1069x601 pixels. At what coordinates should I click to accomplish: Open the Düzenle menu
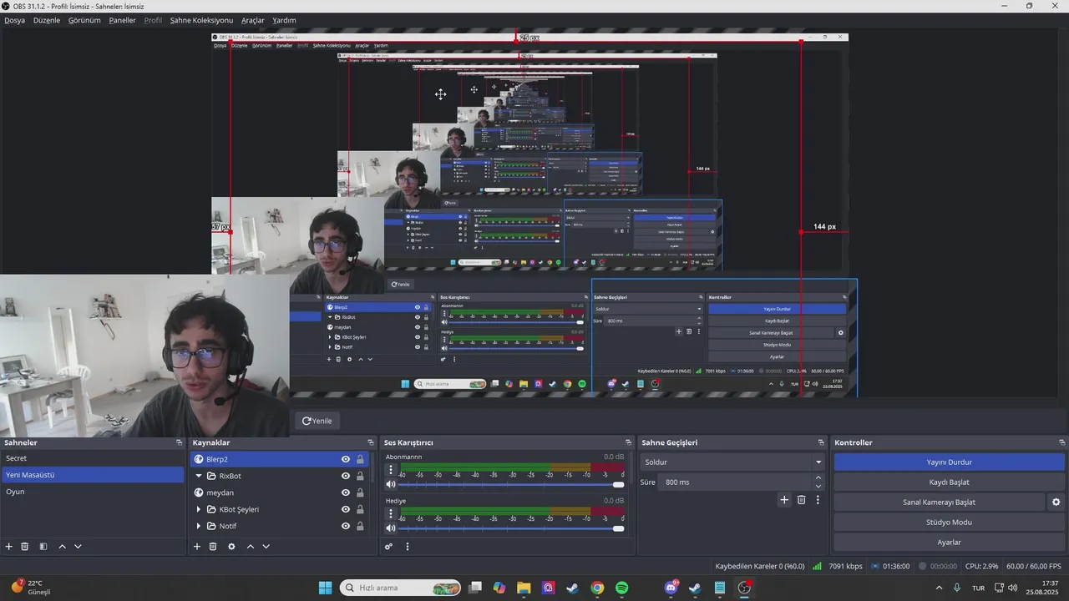coord(47,20)
